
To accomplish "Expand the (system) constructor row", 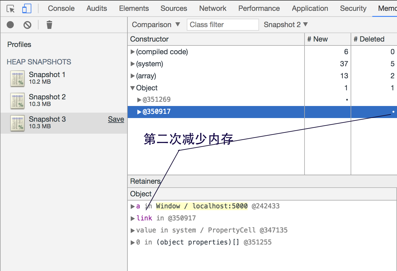I will [133, 64].
